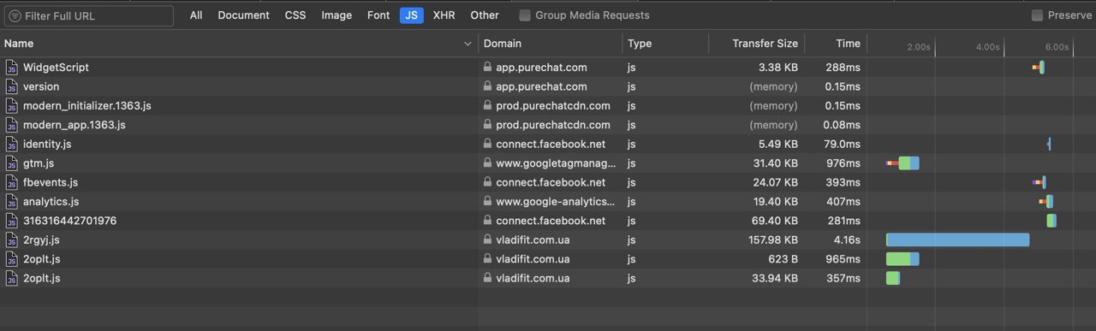Click lock icon for WidgetScript domain
The width and height of the screenshot is (1096, 331).
pos(487,67)
